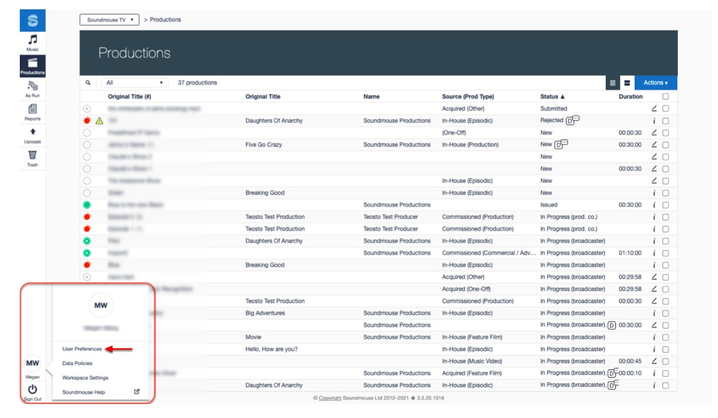
Task: Click the info icon on the Issued row
Action: point(654,205)
